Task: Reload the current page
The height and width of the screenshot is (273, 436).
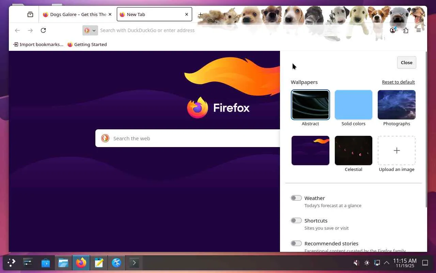Action: click(43, 30)
